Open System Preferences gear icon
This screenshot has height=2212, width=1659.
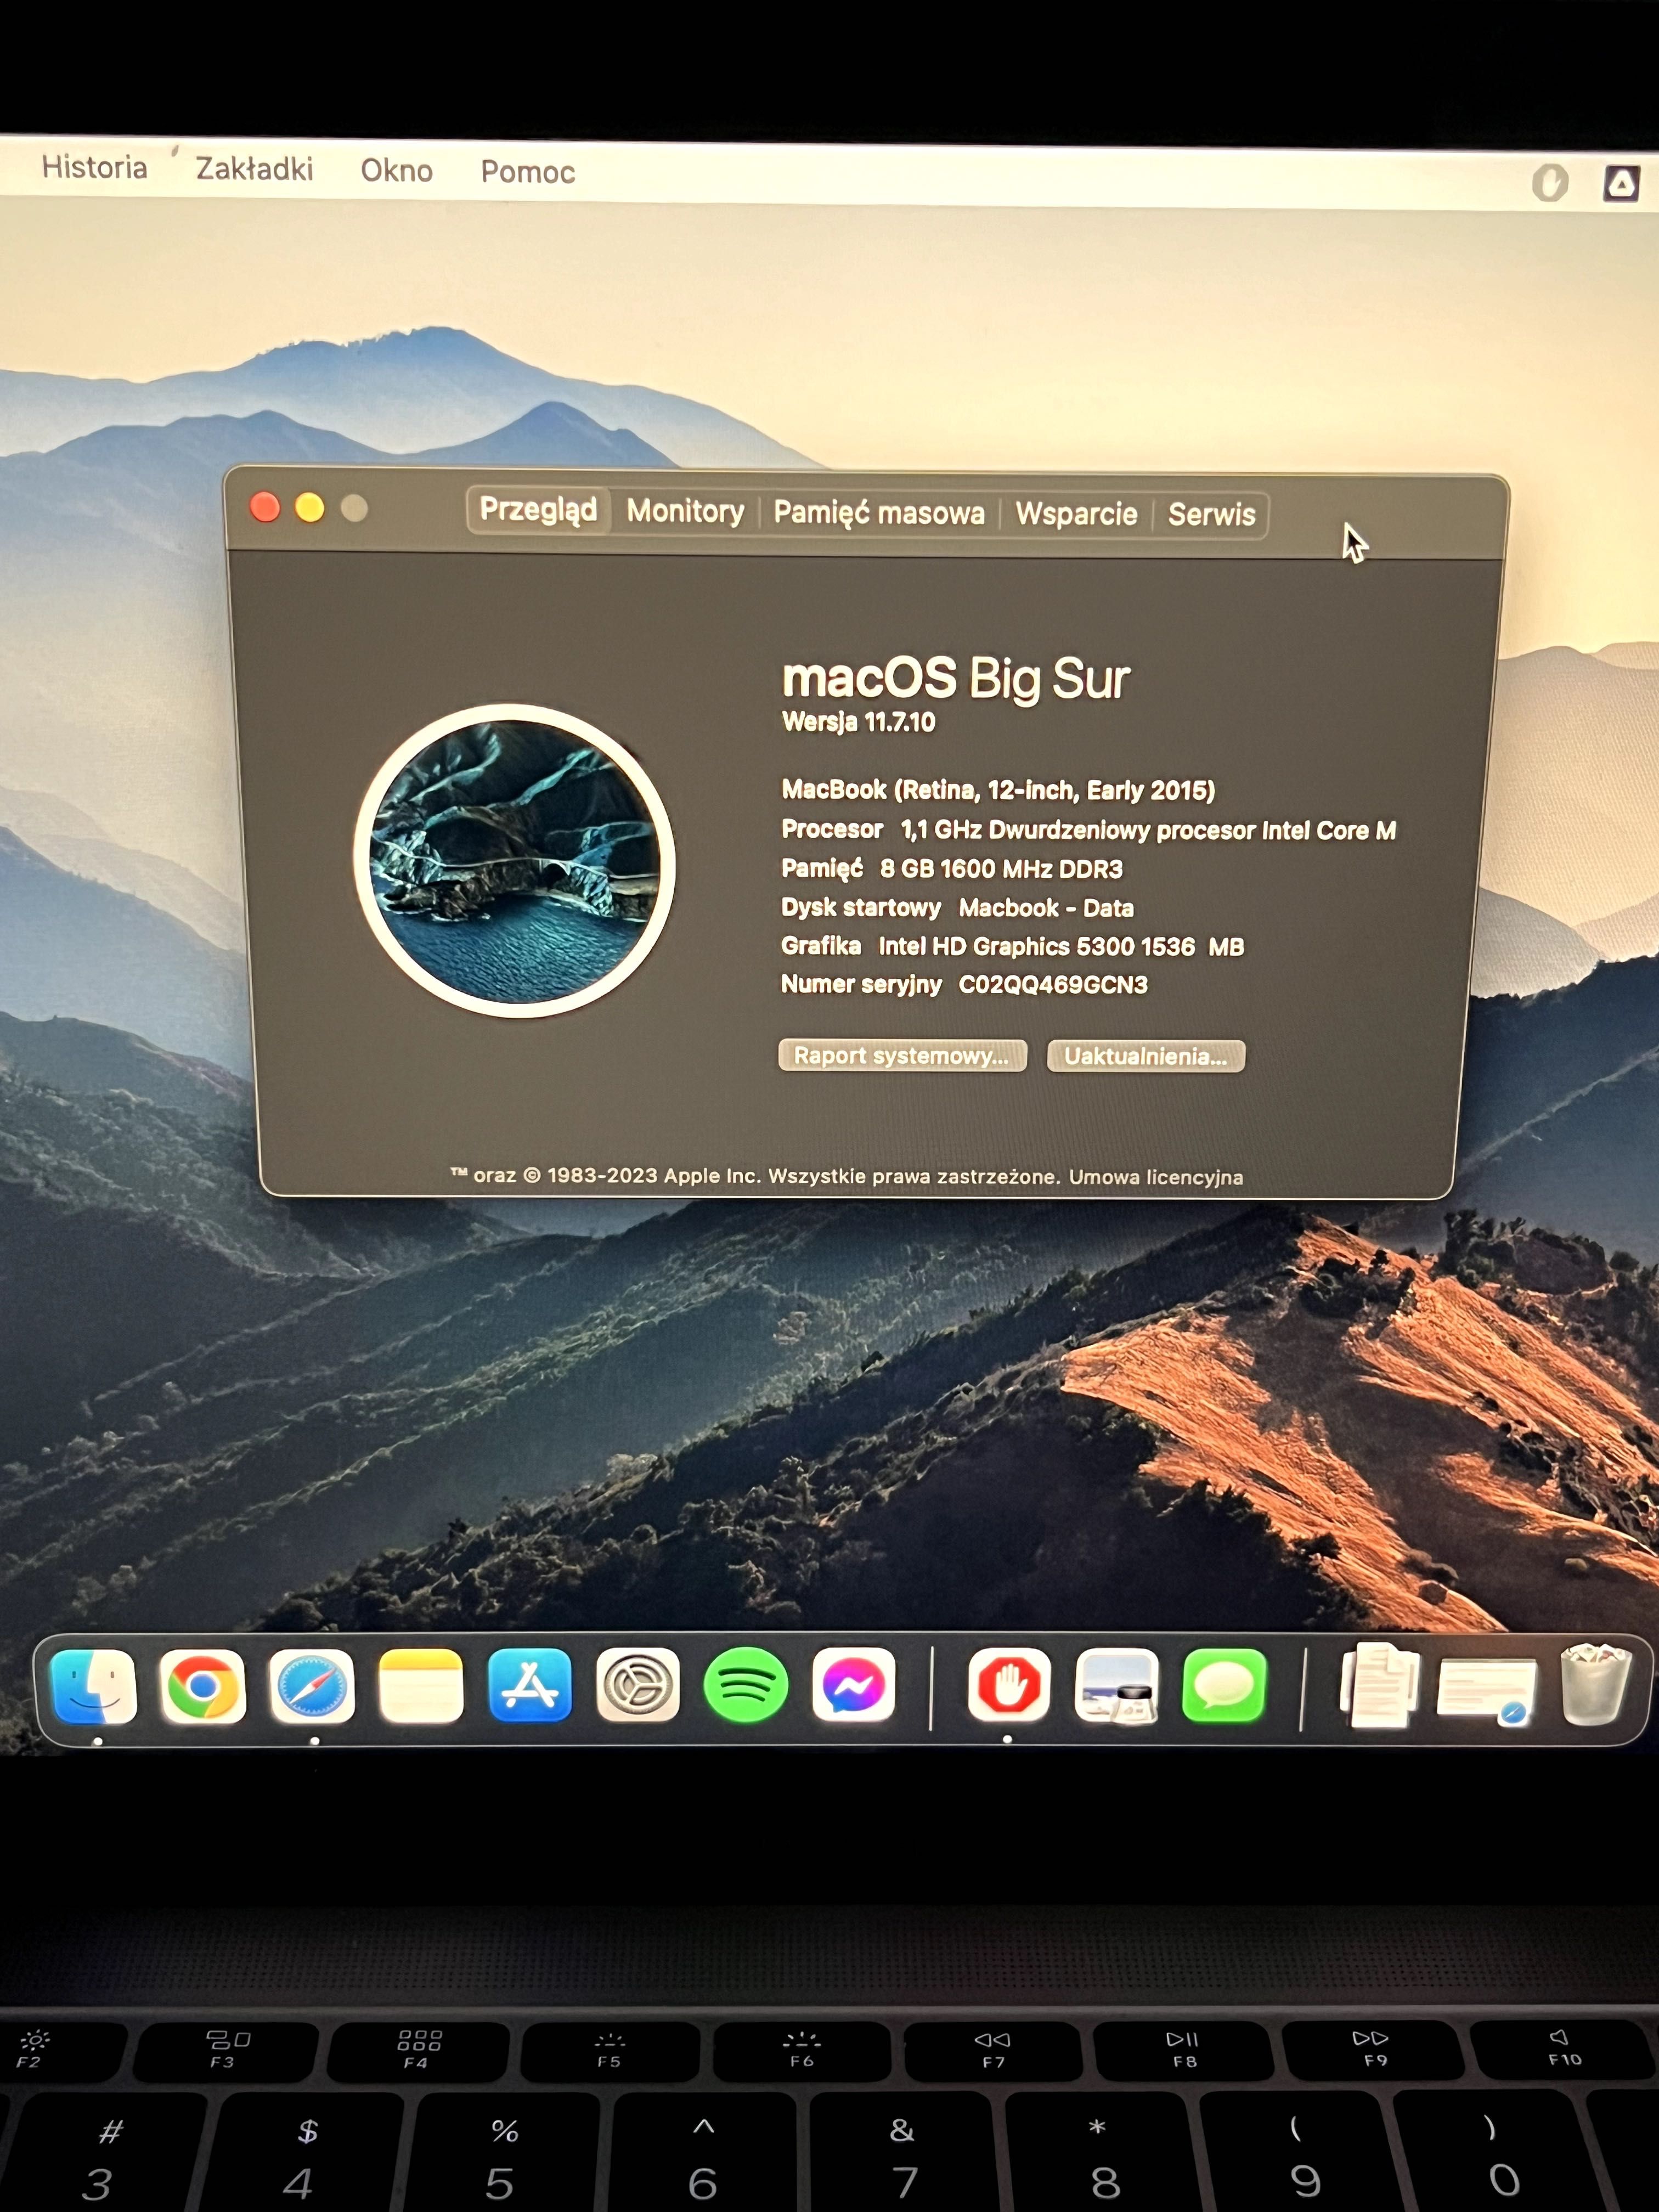(638, 1686)
